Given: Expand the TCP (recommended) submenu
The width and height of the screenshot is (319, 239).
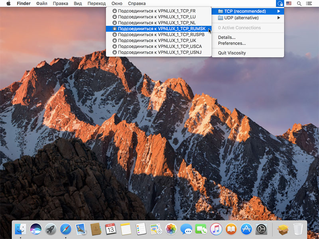Looking at the screenshot, I should click(x=248, y=11).
